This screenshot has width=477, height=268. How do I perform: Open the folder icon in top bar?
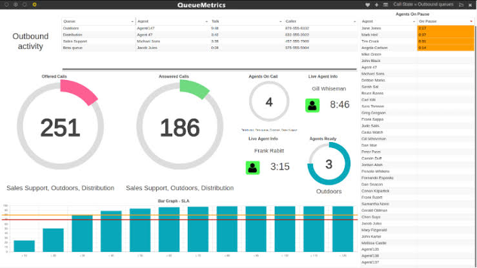[x=460, y=4]
